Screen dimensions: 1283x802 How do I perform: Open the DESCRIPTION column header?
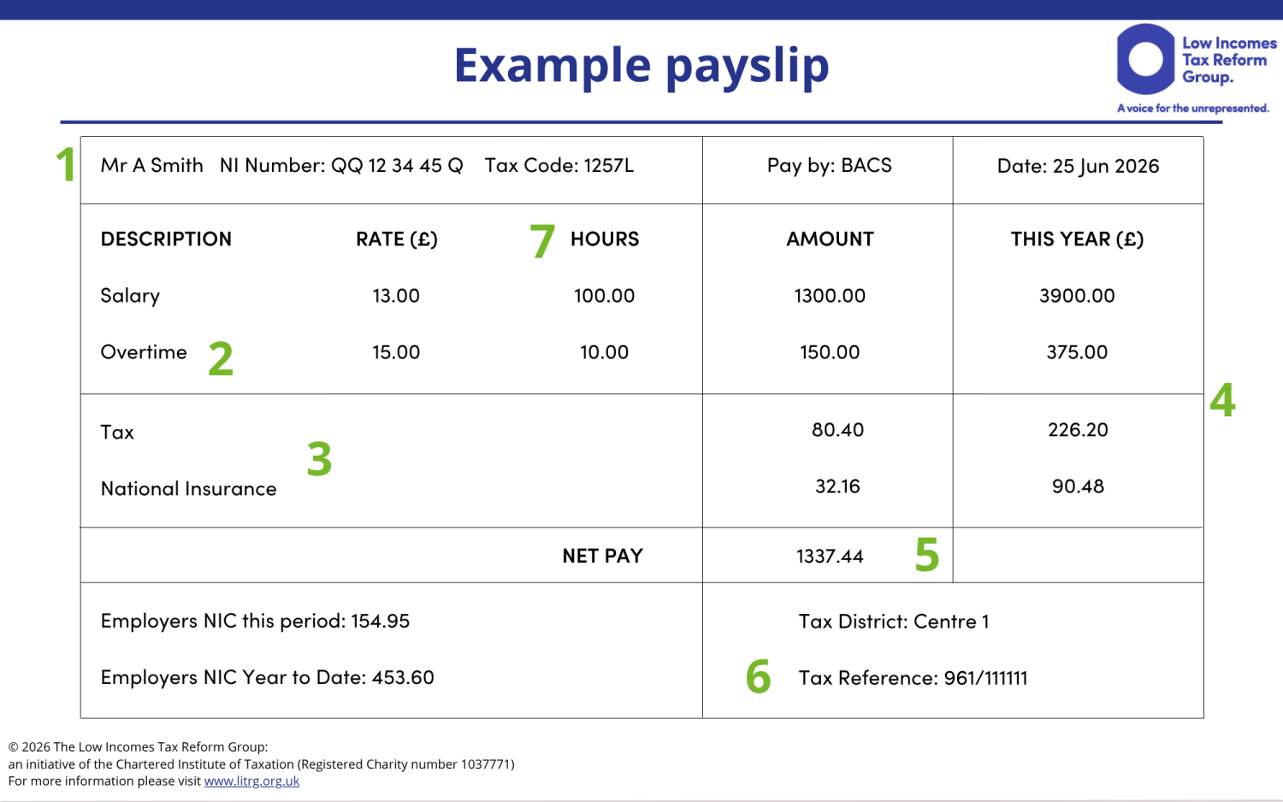pyautogui.click(x=167, y=239)
